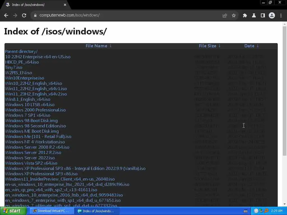
Task: Close the Index of /isos/windows/ tab
Action: coord(65,5)
